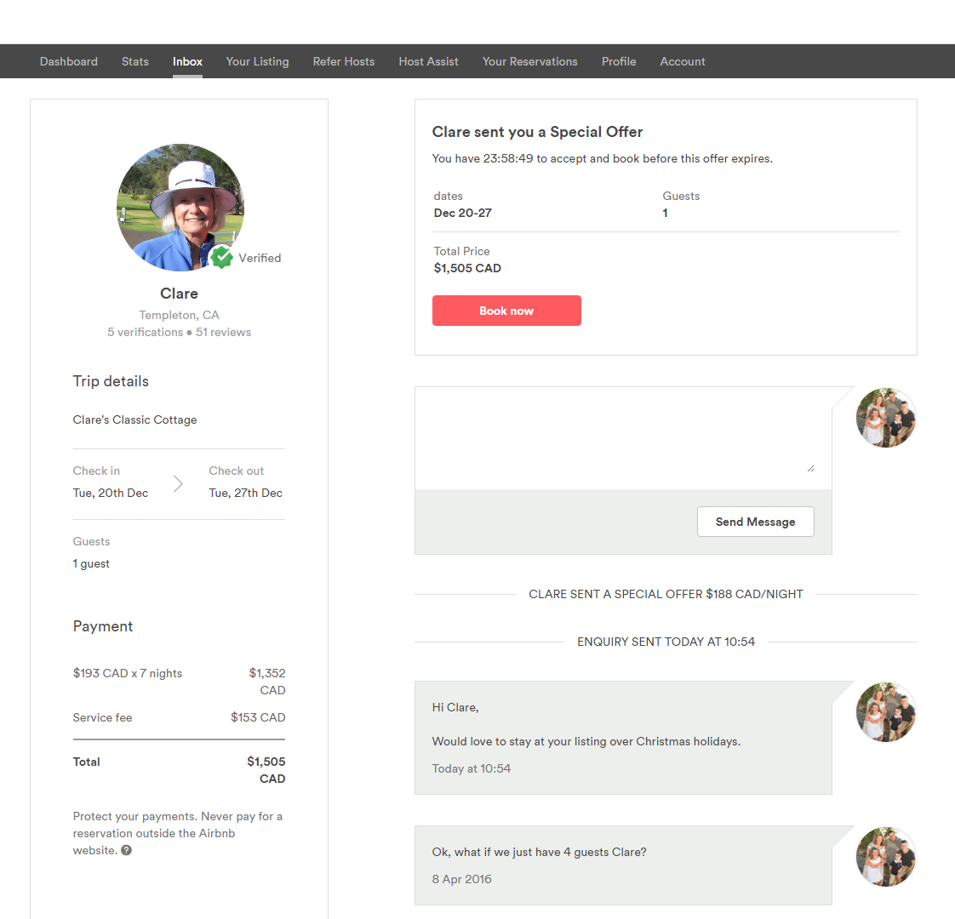Go to the Stats tab
This screenshot has width=955, height=919.
pyautogui.click(x=135, y=61)
